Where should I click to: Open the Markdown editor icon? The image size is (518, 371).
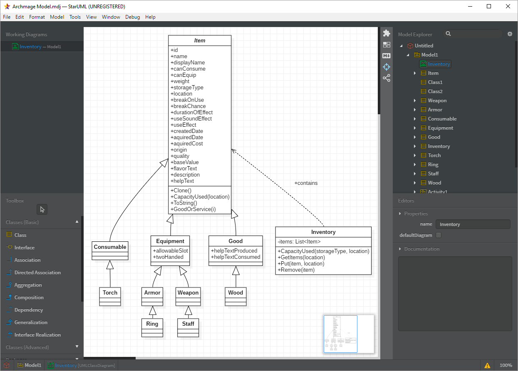[387, 56]
